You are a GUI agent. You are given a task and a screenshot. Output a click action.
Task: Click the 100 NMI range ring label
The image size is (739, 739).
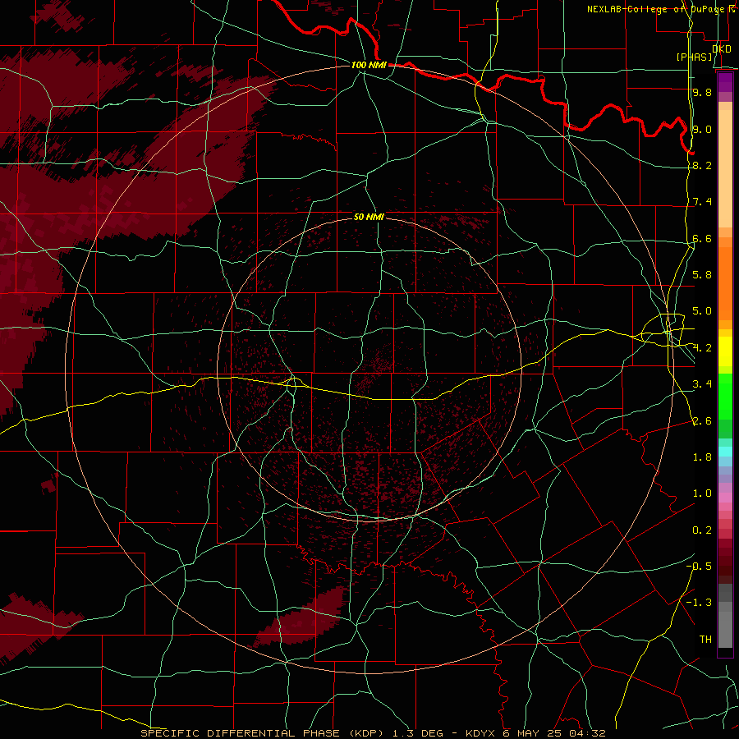[x=369, y=65]
